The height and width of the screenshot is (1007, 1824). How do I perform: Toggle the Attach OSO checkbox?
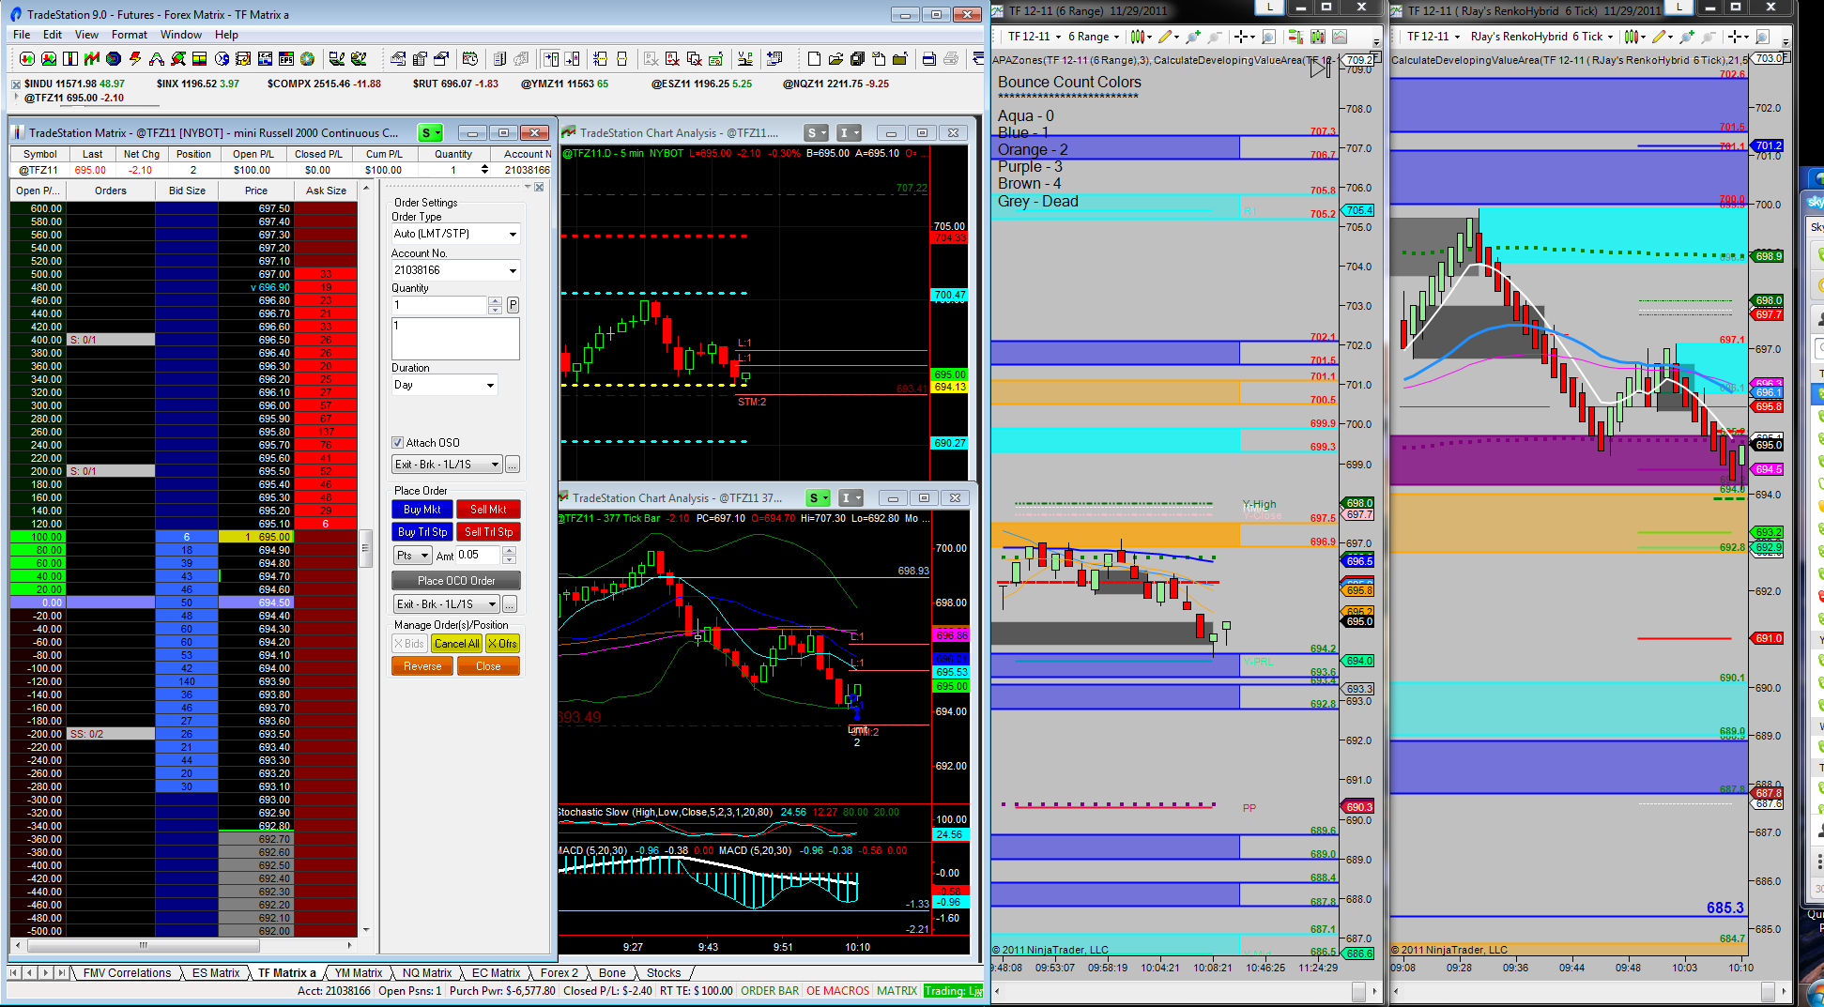(x=398, y=442)
